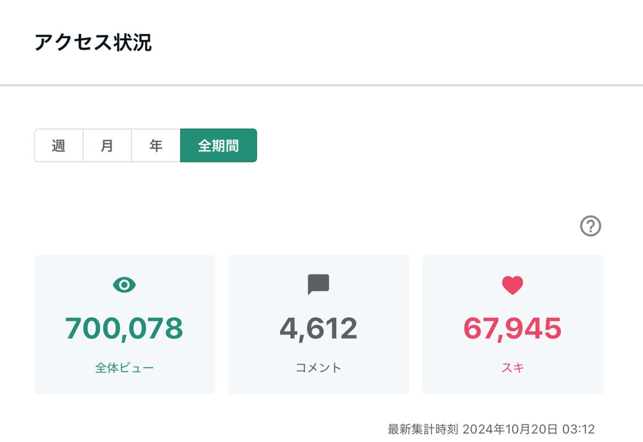Click the コメント label
The height and width of the screenshot is (442, 643).
[318, 368]
